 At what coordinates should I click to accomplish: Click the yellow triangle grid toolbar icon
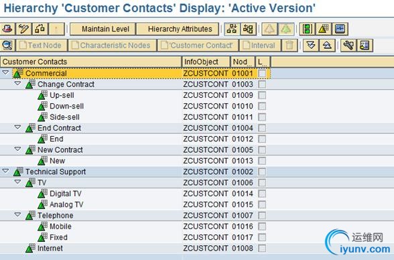point(324,29)
